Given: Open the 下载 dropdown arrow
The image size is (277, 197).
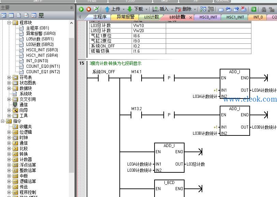Looking at the screenshot, I should click(x=146, y=9).
